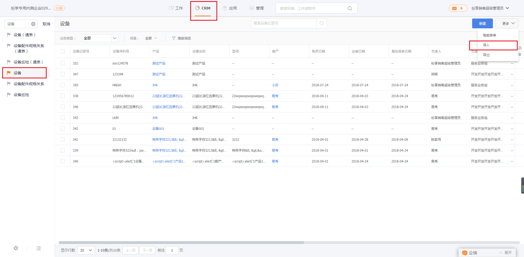Check the row for record 352
The image size is (524, 257).
62,63
